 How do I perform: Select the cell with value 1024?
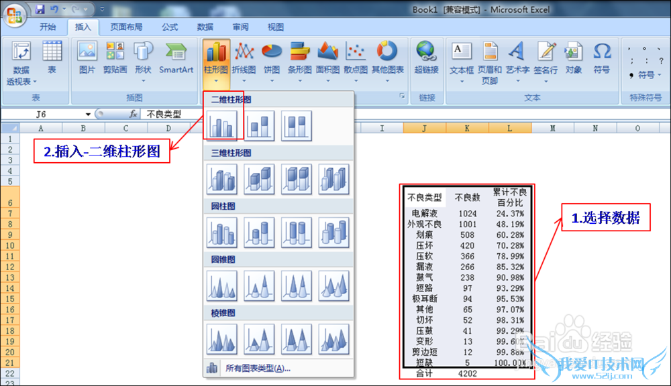click(x=467, y=213)
